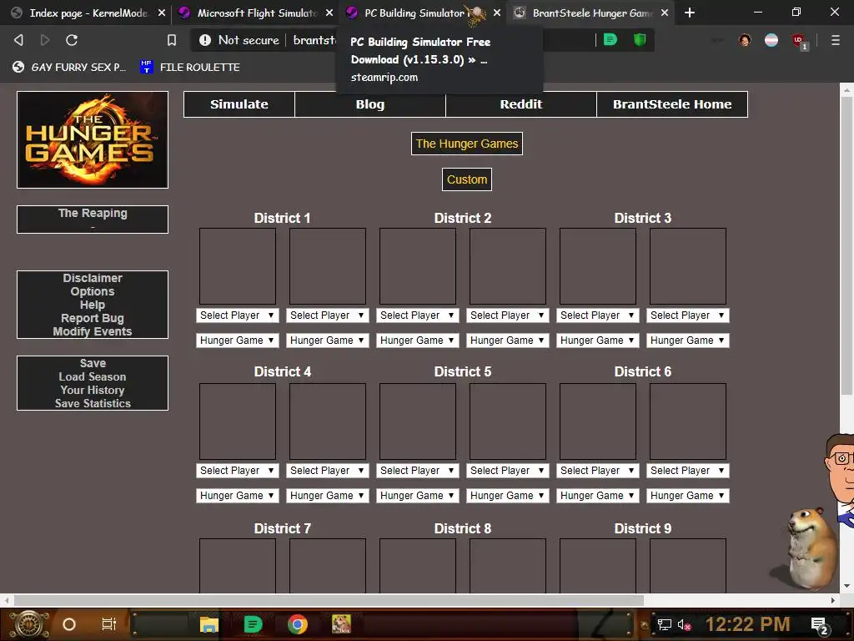Open District 3 second Select Player dropdown
This screenshot has width=854, height=641.
(x=688, y=315)
